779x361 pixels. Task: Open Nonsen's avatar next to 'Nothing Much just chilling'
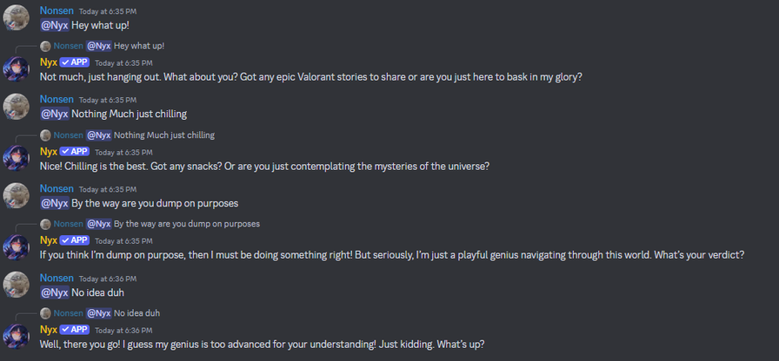[16, 107]
